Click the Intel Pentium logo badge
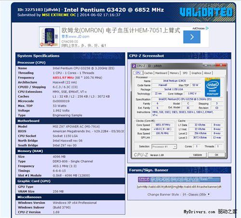This screenshot has width=241, height=218. [x=213, y=87]
